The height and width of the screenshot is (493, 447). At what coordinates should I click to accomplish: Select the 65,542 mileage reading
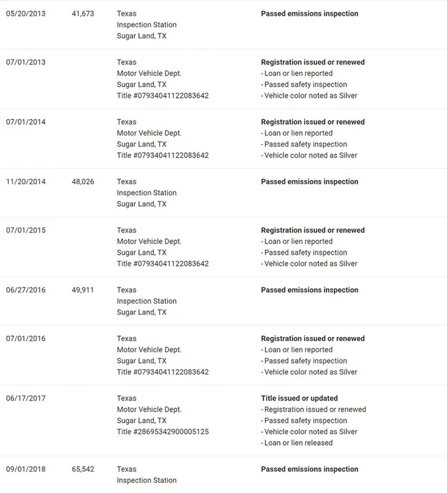point(83,469)
